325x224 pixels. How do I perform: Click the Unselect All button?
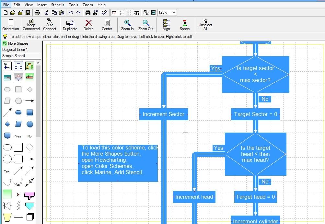[205, 24]
